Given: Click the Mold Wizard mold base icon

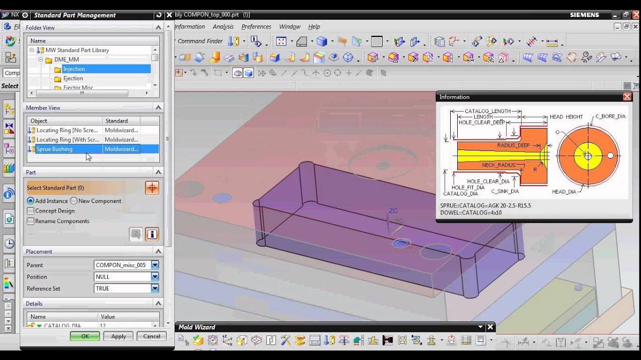Looking at the screenshot, I should click(314, 340).
